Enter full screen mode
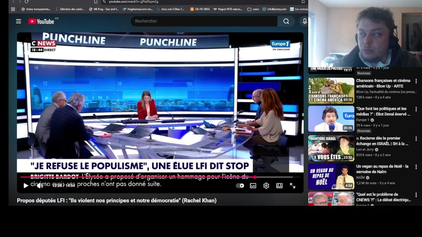Screen dimensions: 422x237 click(x=292, y=186)
